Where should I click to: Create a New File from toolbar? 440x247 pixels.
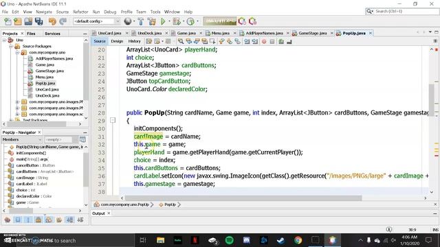pos(8,21)
